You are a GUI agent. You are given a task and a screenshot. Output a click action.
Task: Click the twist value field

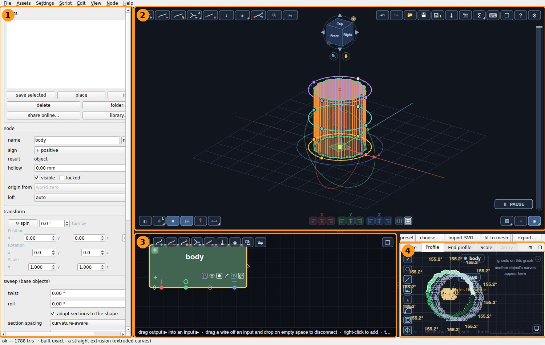coord(88,293)
